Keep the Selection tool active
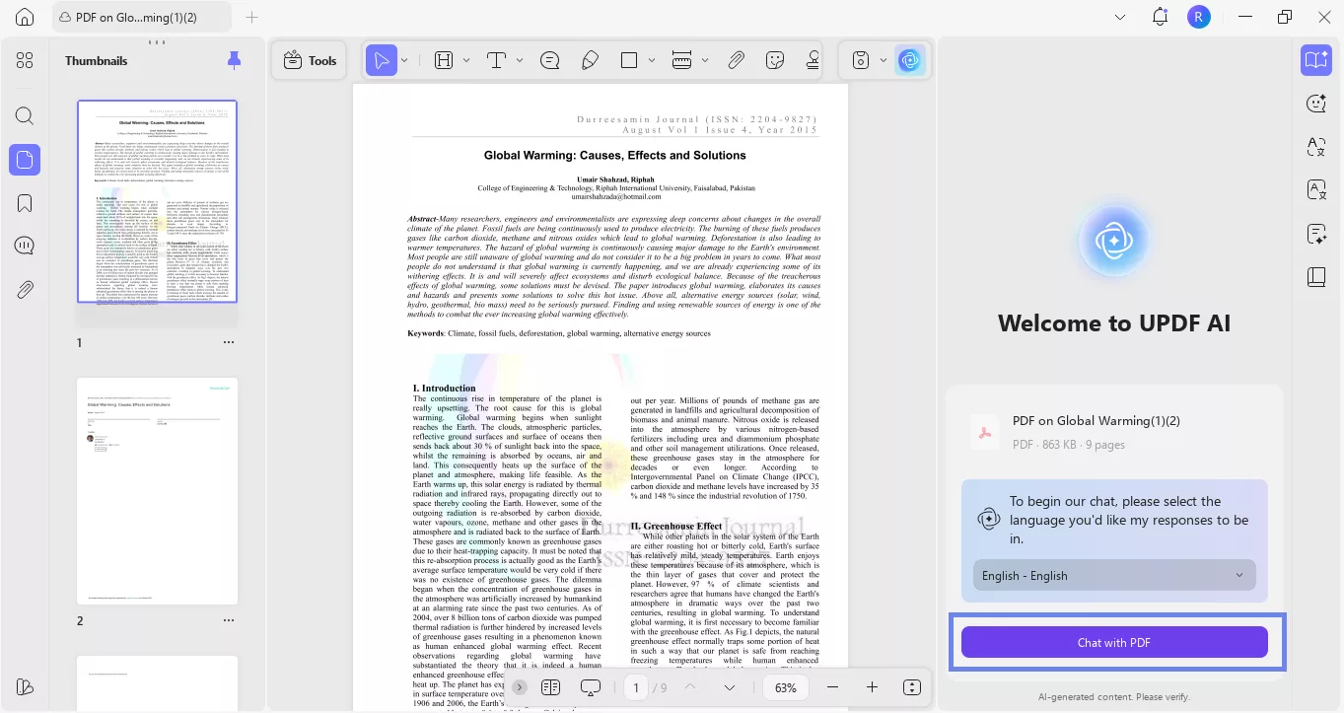This screenshot has height=713, width=1344. [383, 60]
